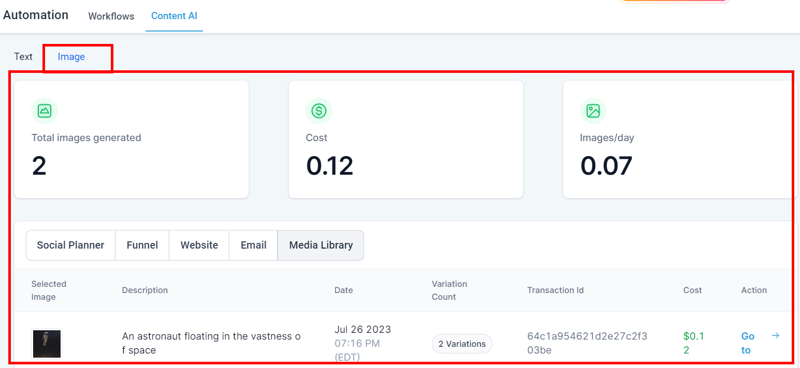Filter by Media Library
Viewport: 800px width, 368px height.
point(321,245)
